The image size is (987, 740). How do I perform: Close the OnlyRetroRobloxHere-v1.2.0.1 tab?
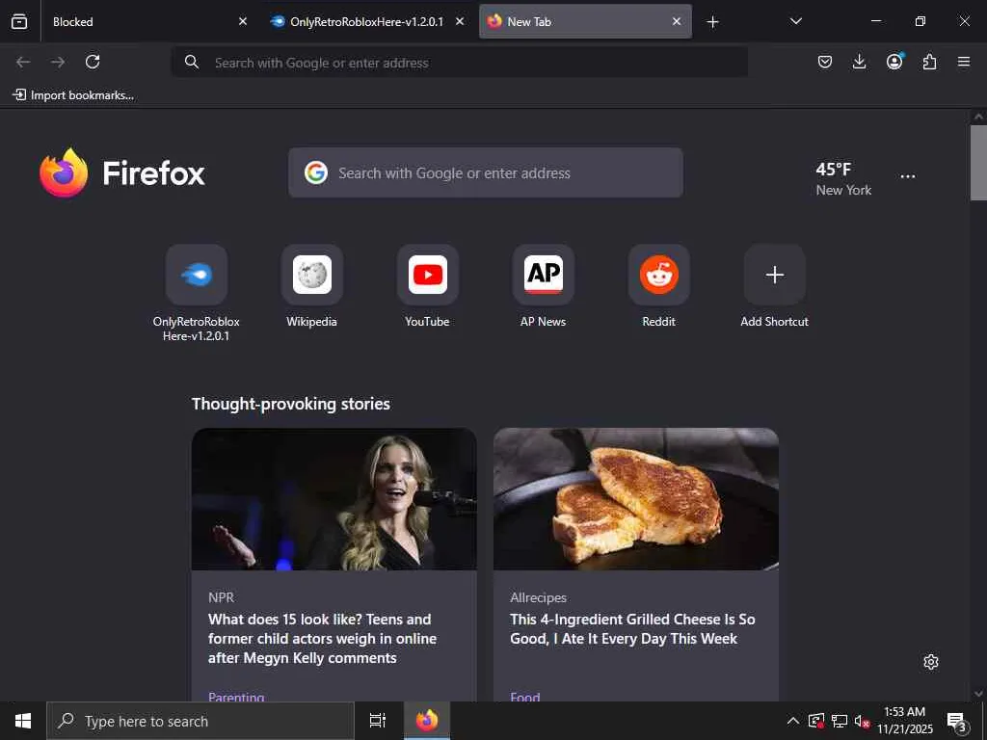(460, 21)
